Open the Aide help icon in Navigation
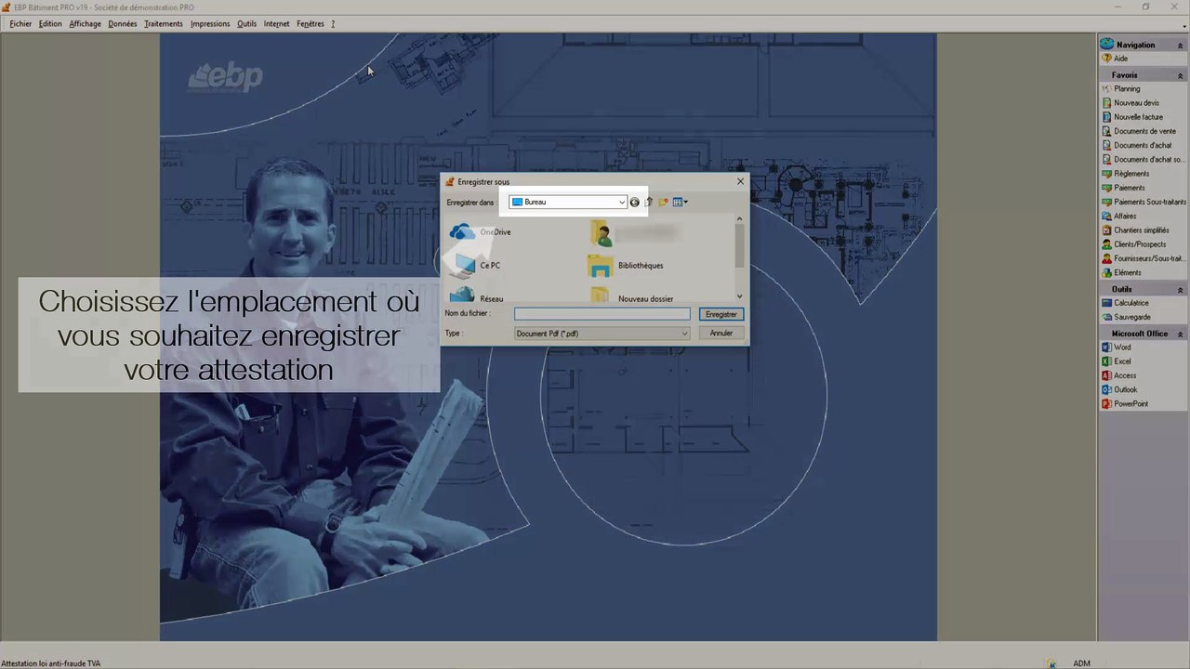The height and width of the screenshot is (669, 1190). point(1106,59)
